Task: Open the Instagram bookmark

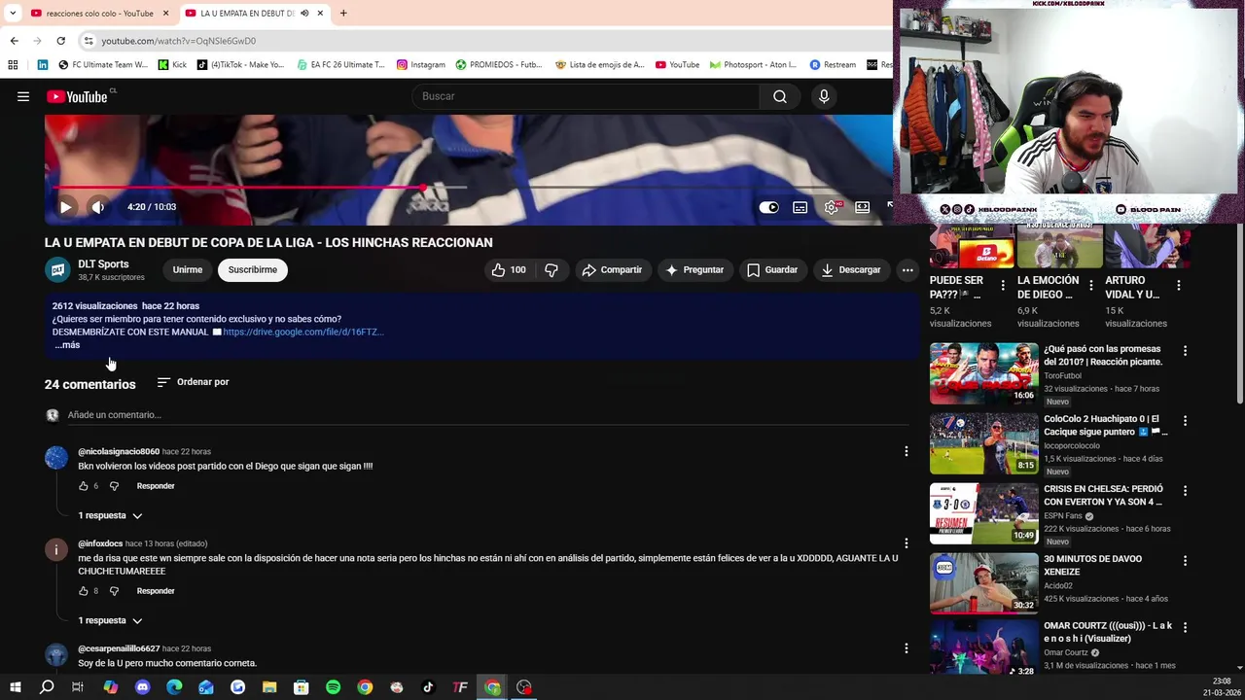Action: (x=420, y=65)
